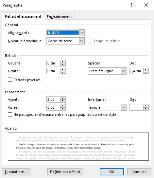Enable the Retraits inversés checkbox
Viewport: 154px width, 178px height.
[10, 80]
